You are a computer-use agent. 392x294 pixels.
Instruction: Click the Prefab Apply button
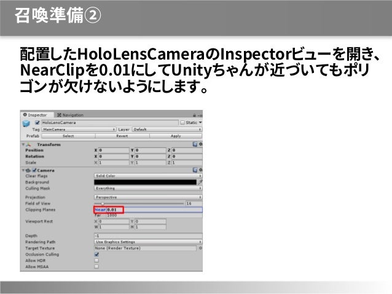click(x=176, y=136)
